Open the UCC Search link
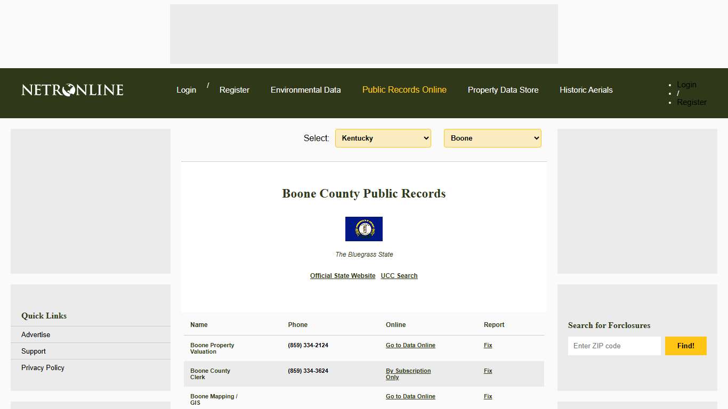The width and height of the screenshot is (728, 409). 399,275
